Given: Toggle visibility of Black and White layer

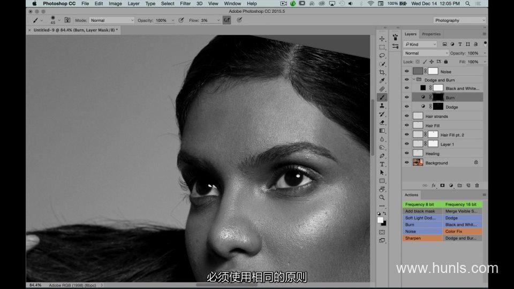Looking at the screenshot, I should [407, 88].
